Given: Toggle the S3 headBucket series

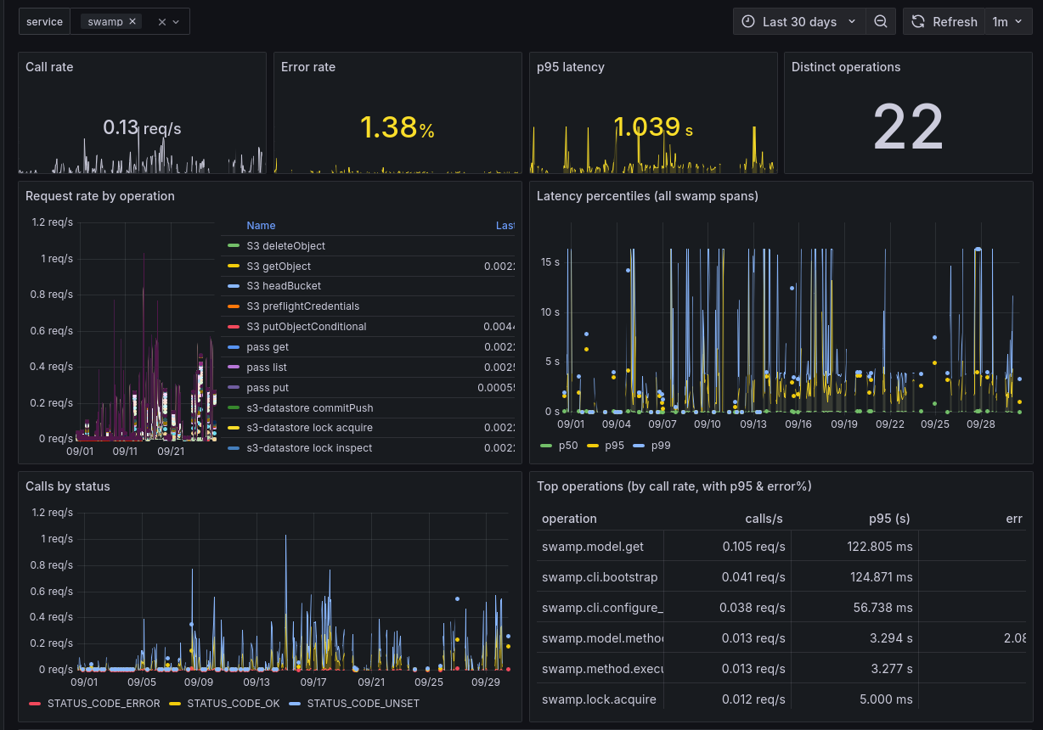Looking at the screenshot, I should click(284, 286).
